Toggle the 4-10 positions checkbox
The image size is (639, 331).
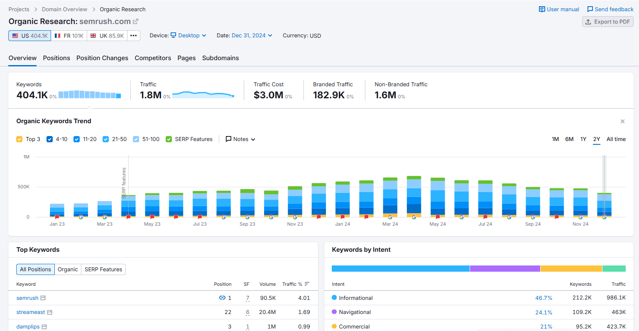pyautogui.click(x=49, y=139)
